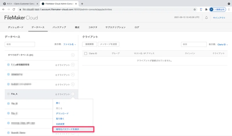
Task: Tick the Claris ID header checkbox
Action: [86, 53]
